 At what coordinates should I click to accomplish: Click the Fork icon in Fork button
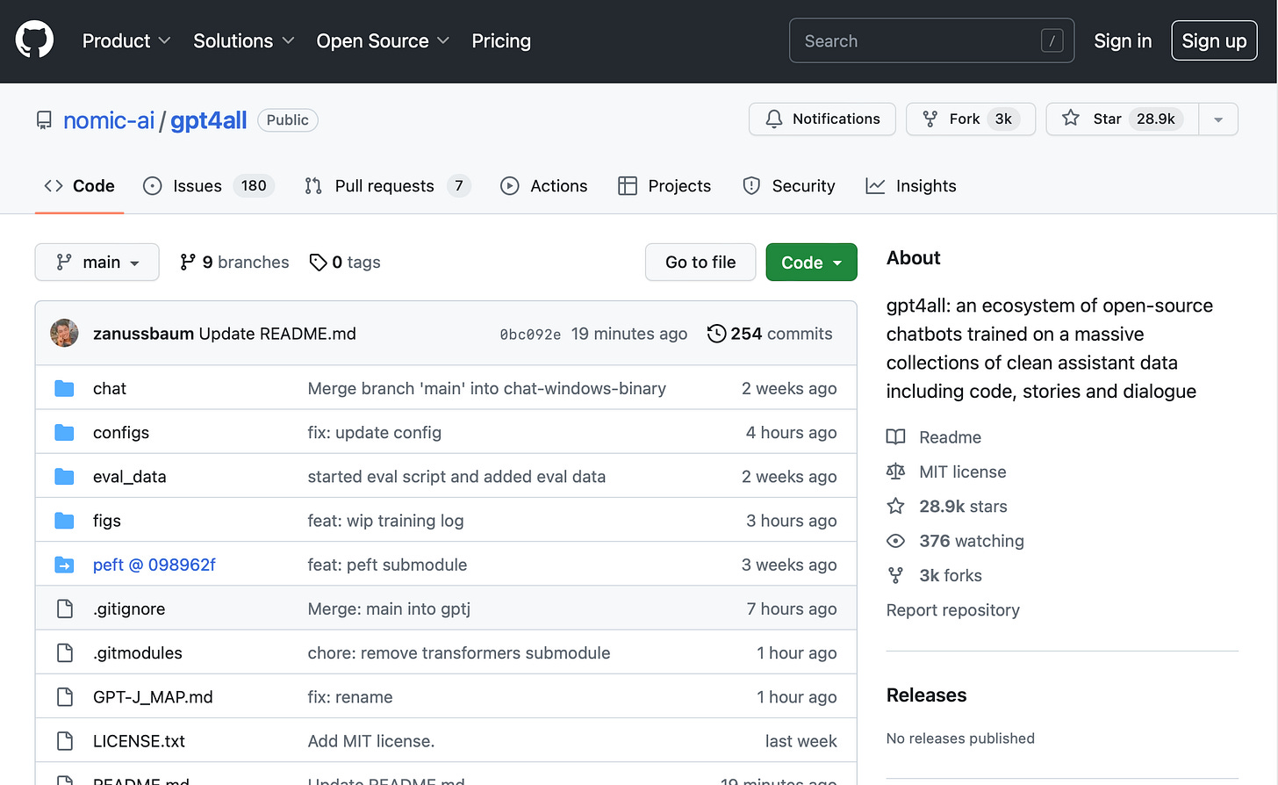pos(930,119)
